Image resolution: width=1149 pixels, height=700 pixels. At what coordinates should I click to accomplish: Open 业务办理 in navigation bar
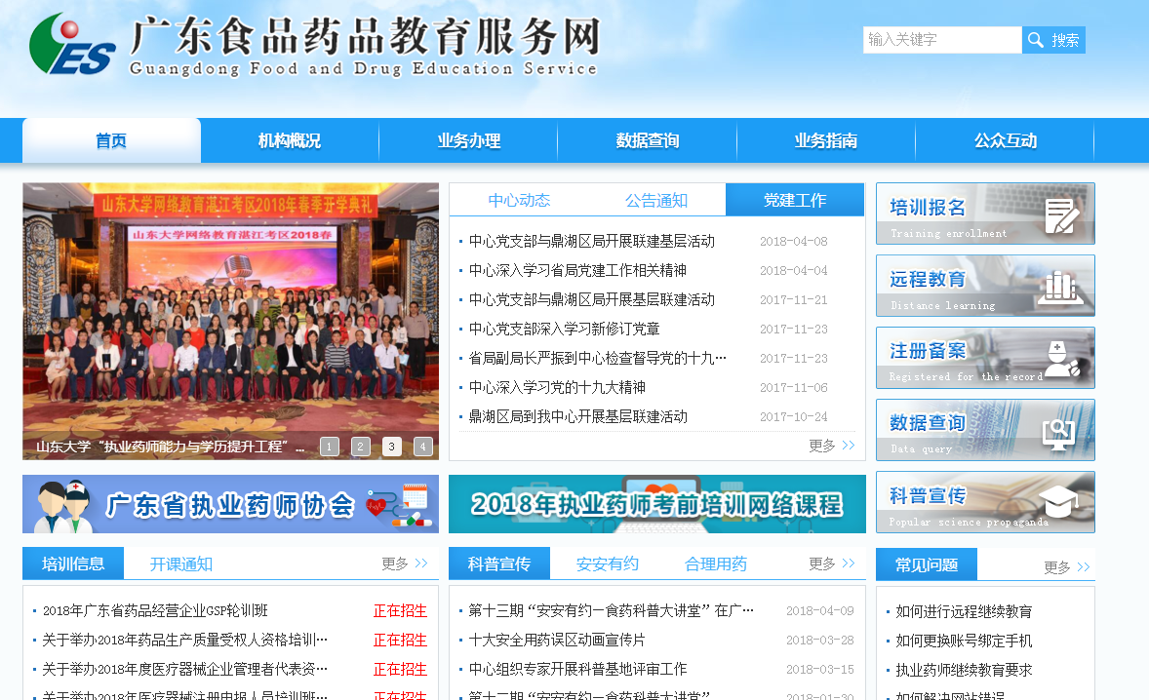[x=468, y=141]
